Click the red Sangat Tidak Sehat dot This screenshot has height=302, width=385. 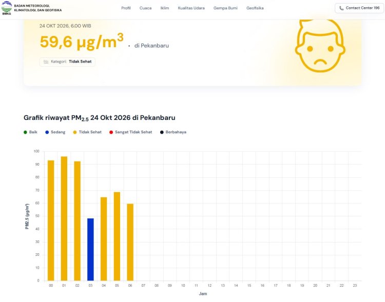pyautogui.click(x=111, y=132)
